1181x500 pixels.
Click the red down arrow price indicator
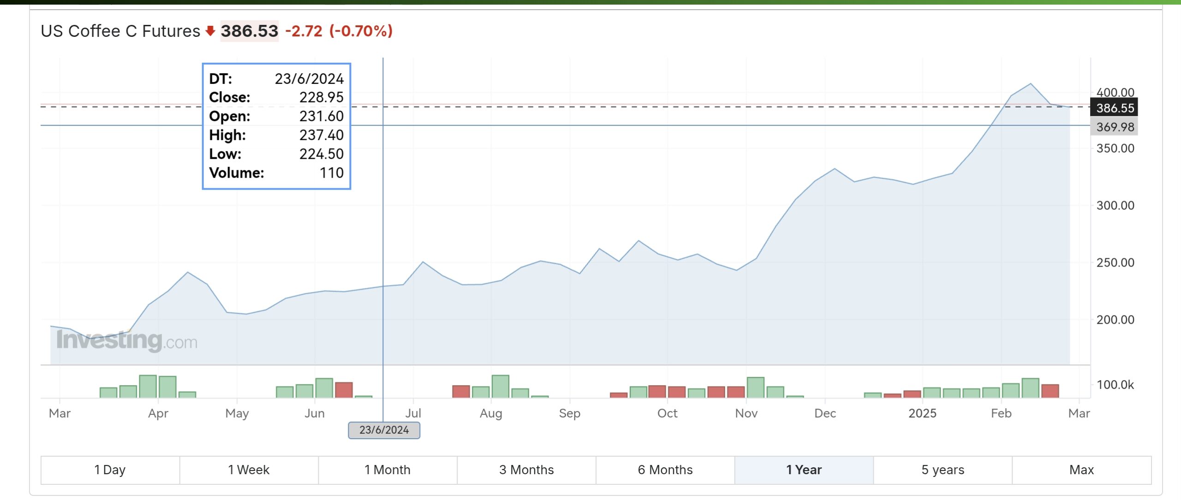[210, 31]
